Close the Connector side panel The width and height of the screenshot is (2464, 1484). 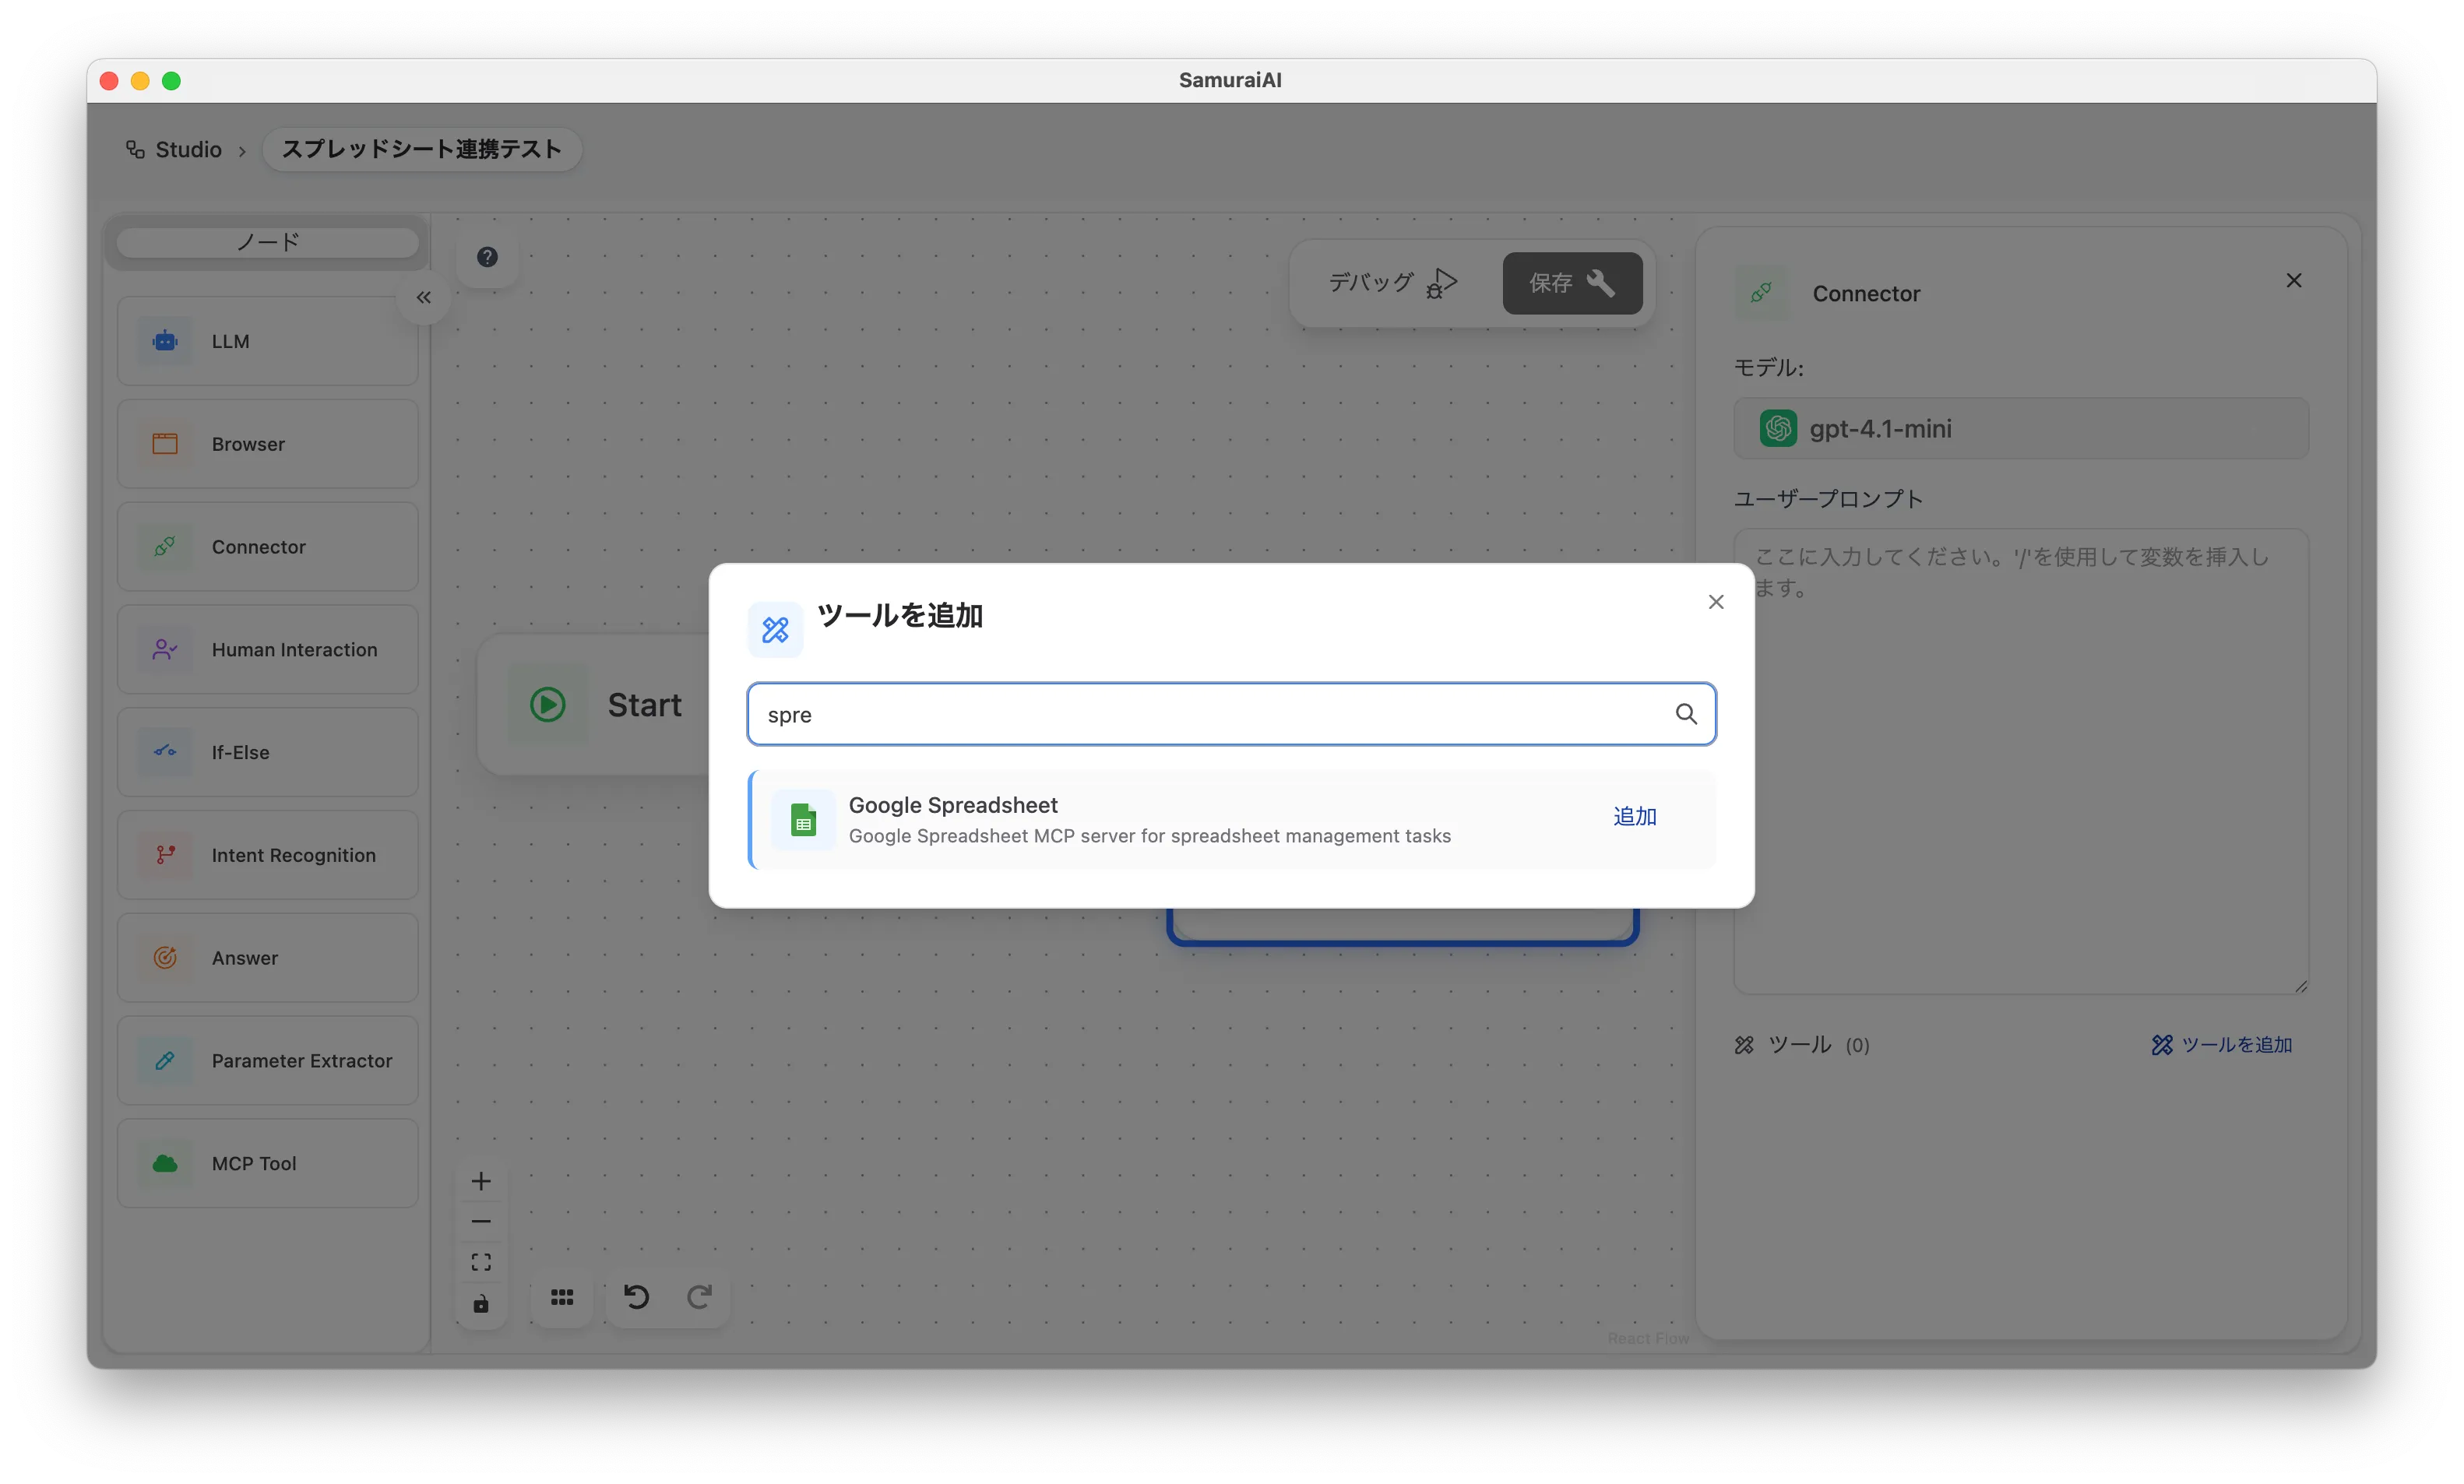[x=2294, y=281]
